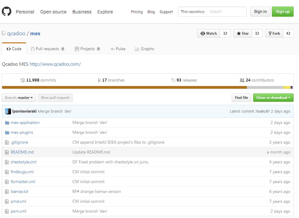This screenshot has width=299, height=218.
Task: Click the file icon beside checkstyle.xml
Action: pos(7,162)
